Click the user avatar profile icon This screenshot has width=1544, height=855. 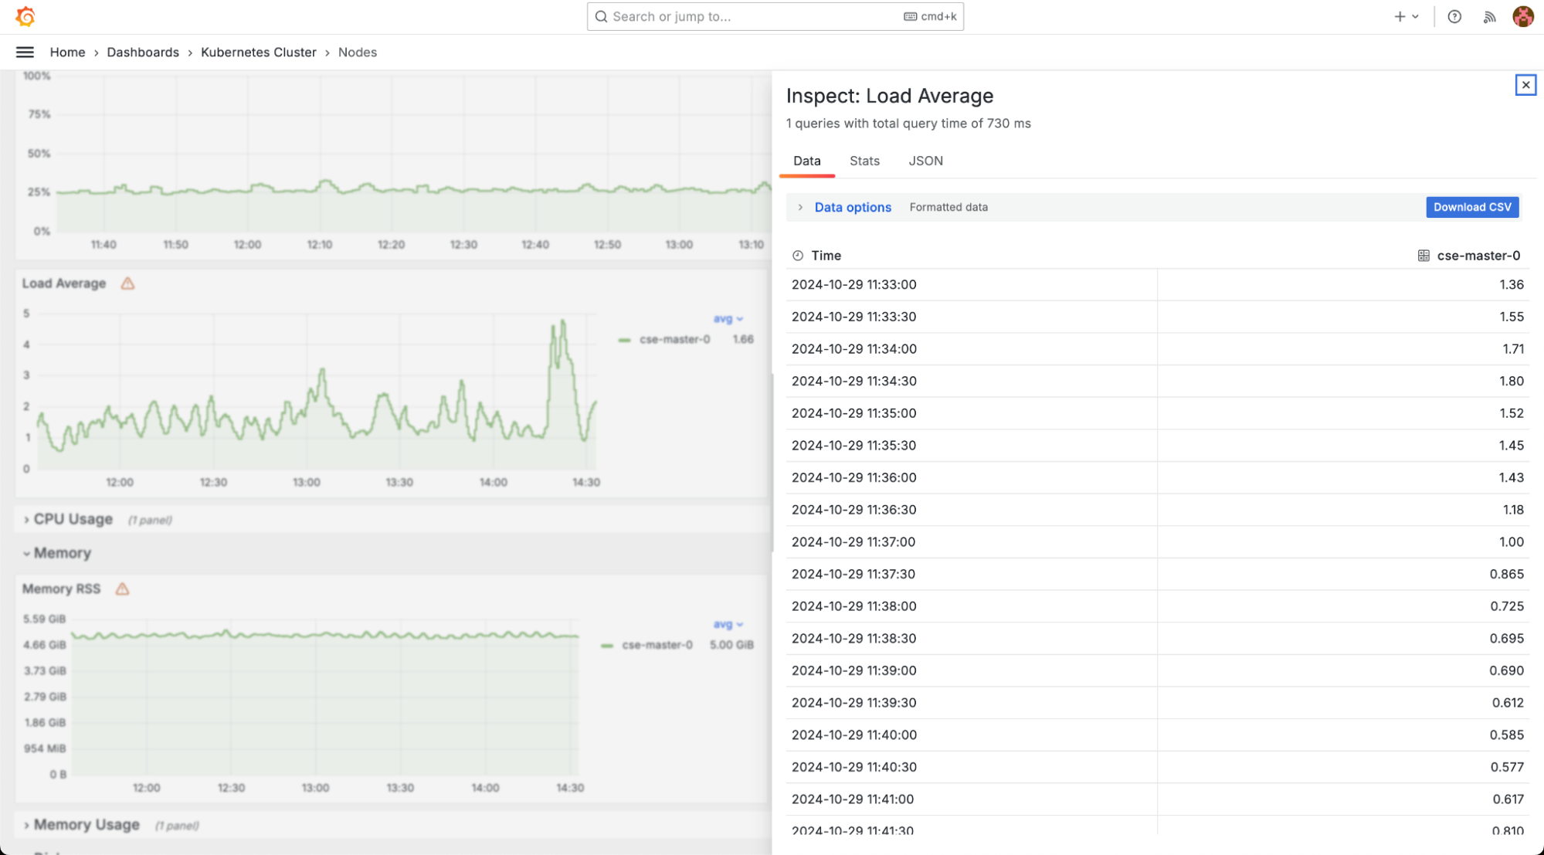(x=1523, y=16)
